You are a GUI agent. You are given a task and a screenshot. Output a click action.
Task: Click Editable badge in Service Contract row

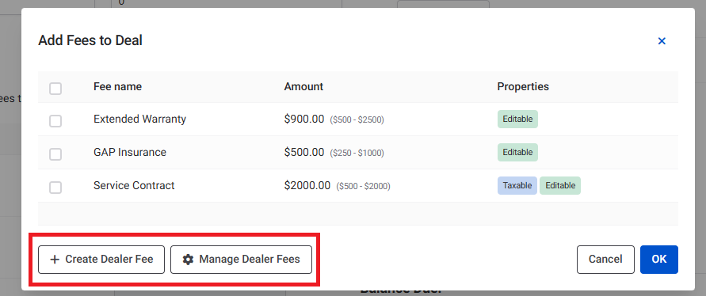tap(560, 185)
